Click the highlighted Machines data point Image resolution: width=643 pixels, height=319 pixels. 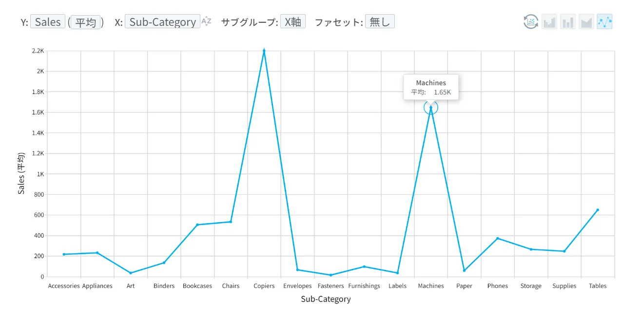pos(431,107)
